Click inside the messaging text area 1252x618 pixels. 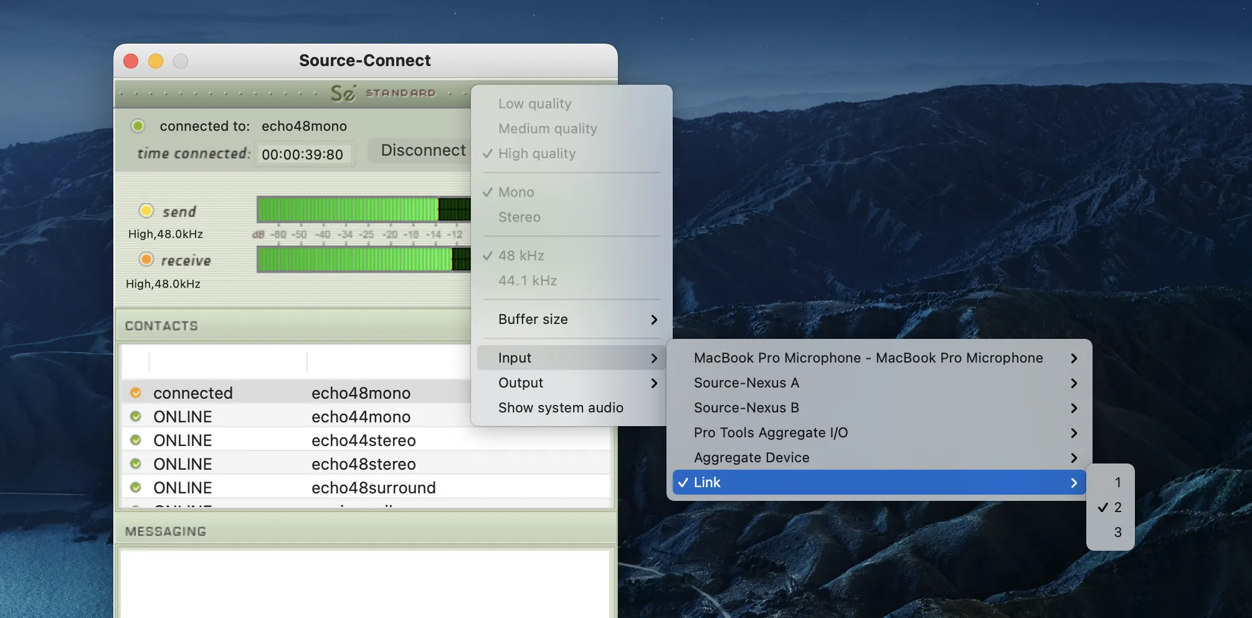pyautogui.click(x=365, y=584)
